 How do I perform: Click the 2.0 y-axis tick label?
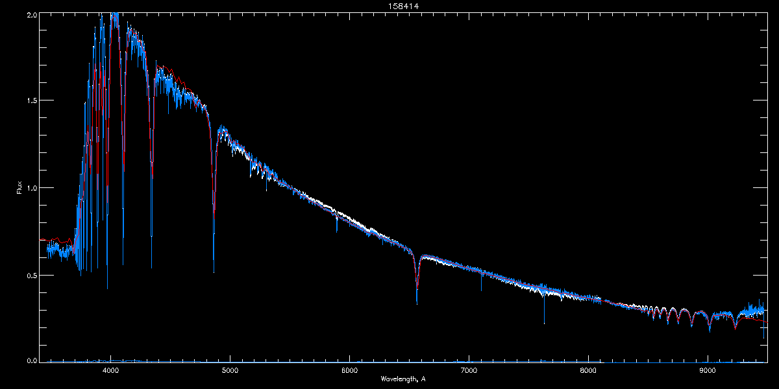coord(31,14)
